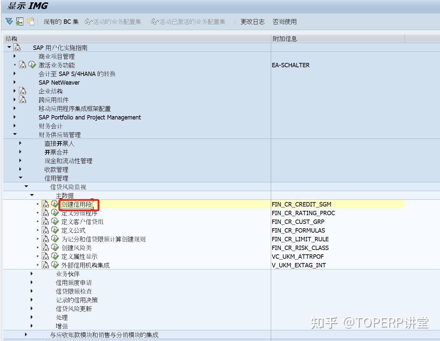Viewport: 440px width, 341px height.
Task: Execute the 定义公式 activity icon
Action: tap(55, 230)
